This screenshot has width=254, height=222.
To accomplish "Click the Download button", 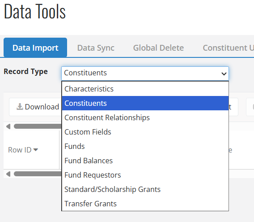I will [x=35, y=107].
